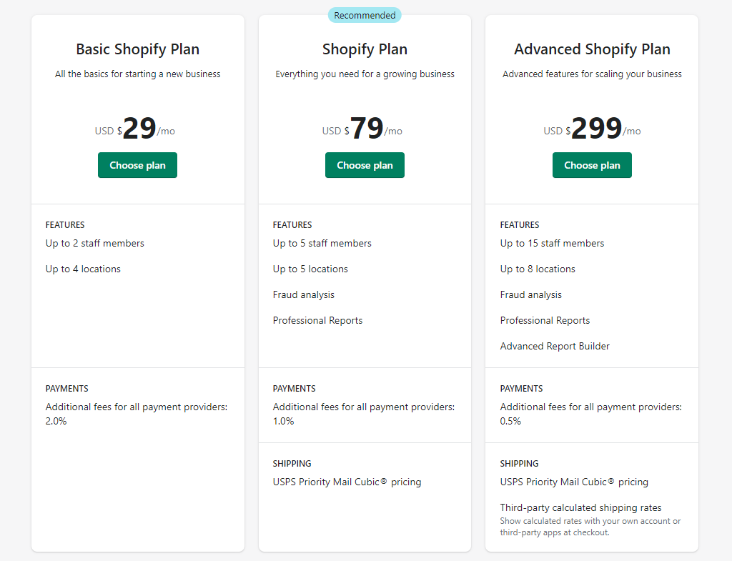Click the SHIPPING section header on Shopify Plan
Viewport: 732px width, 561px height.
(x=292, y=463)
